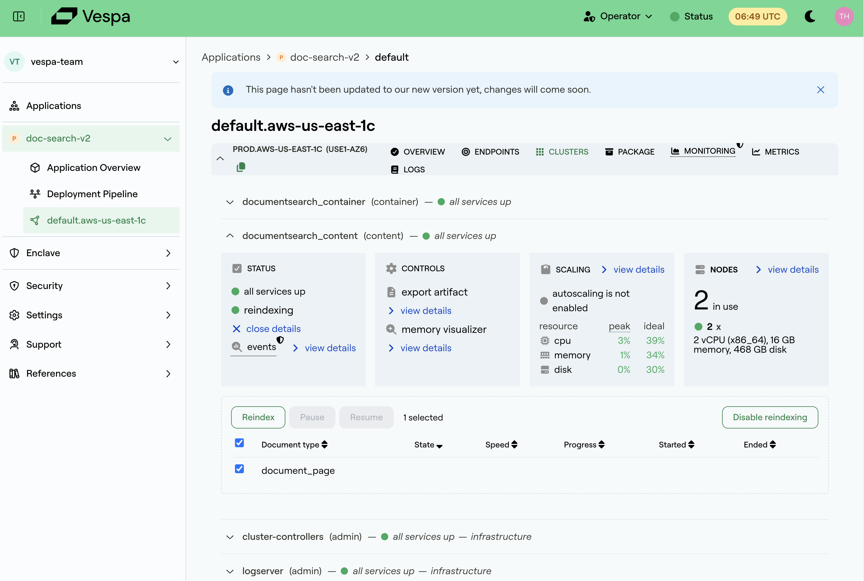Click the memory visualizer magnifier icon
This screenshot has width=864, height=581.
click(391, 329)
